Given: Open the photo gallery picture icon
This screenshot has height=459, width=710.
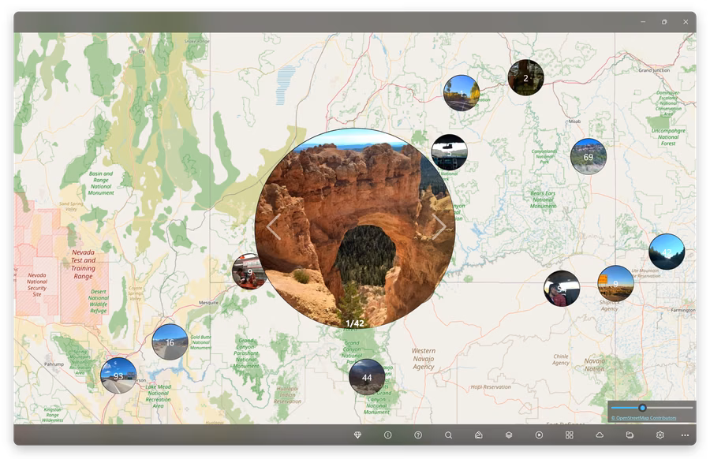Looking at the screenshot, I should click(479, 435).
